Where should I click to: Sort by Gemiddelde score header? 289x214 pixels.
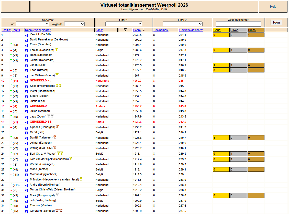click(191, 30)
